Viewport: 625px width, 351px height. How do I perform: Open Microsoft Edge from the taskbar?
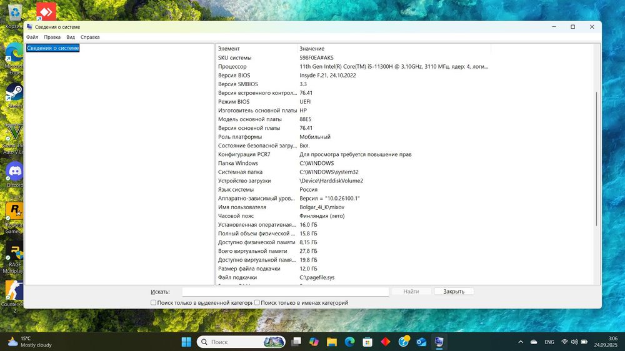coord(349,342)
